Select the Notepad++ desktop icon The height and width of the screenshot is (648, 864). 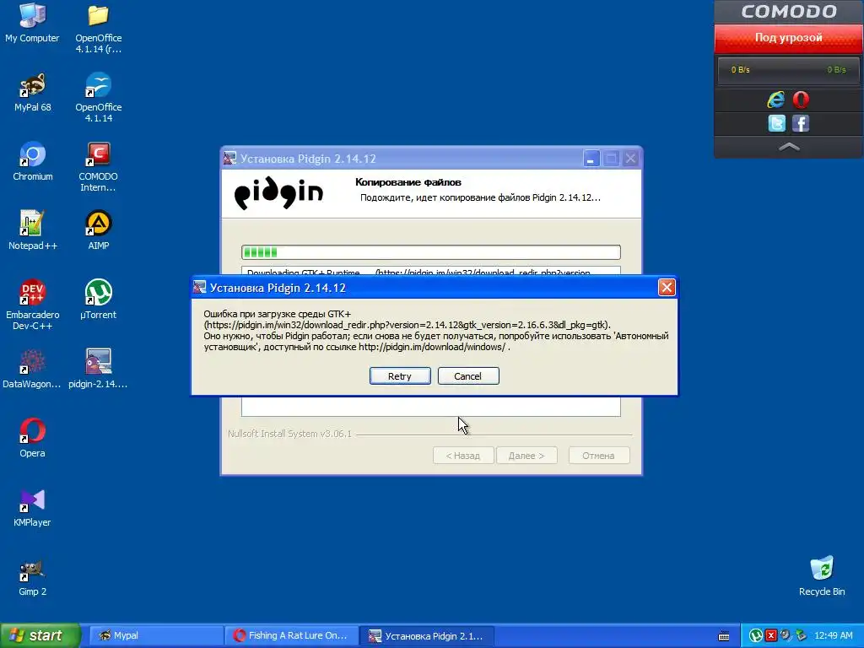tap(33, 231)
